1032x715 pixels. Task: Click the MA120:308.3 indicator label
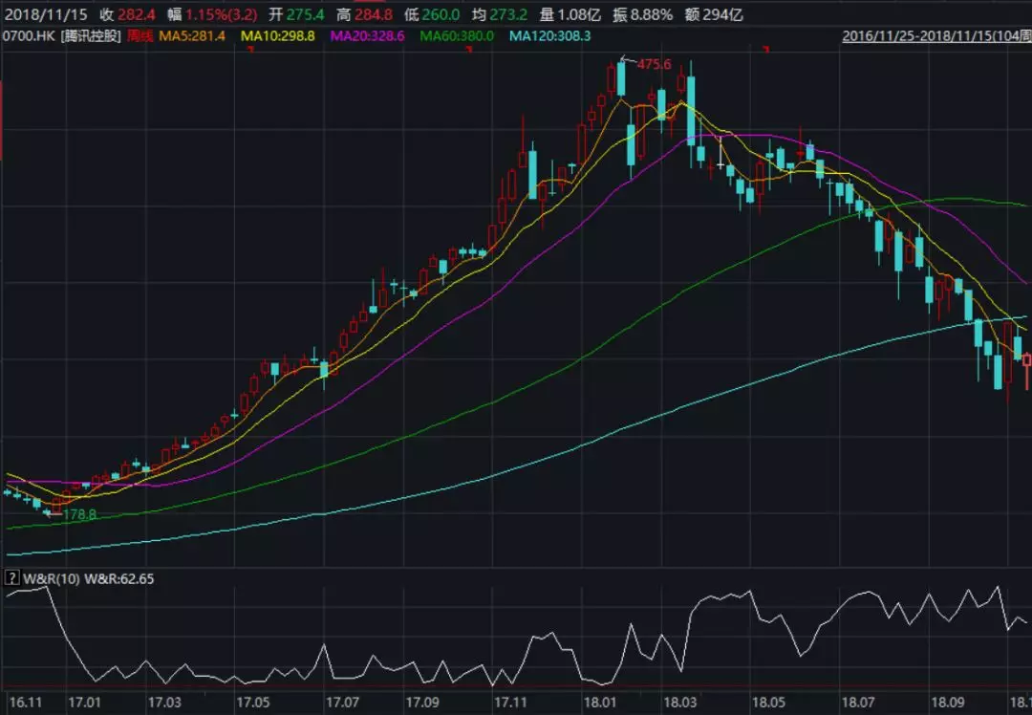[549, 35]
